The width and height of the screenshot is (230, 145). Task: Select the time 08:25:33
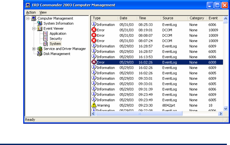coord(146,25)
